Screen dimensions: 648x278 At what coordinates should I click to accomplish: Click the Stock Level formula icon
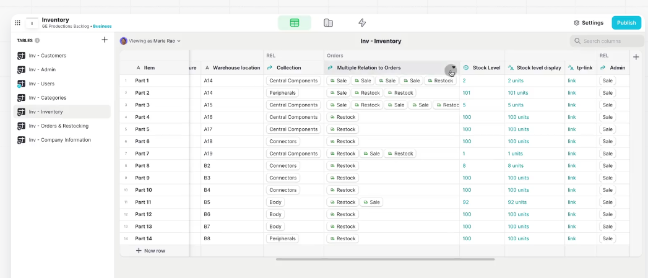click(x=466, y=68)
